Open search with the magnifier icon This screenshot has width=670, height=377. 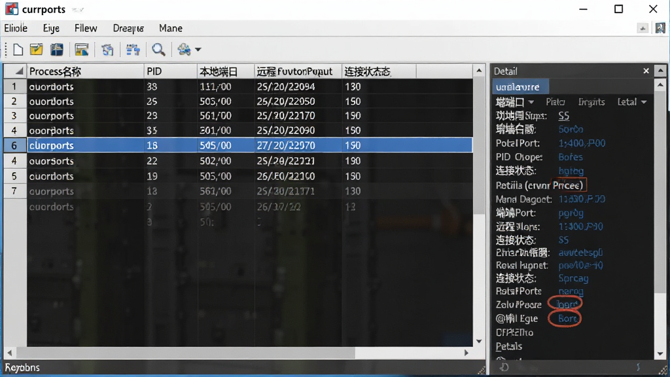pos(158,50)
